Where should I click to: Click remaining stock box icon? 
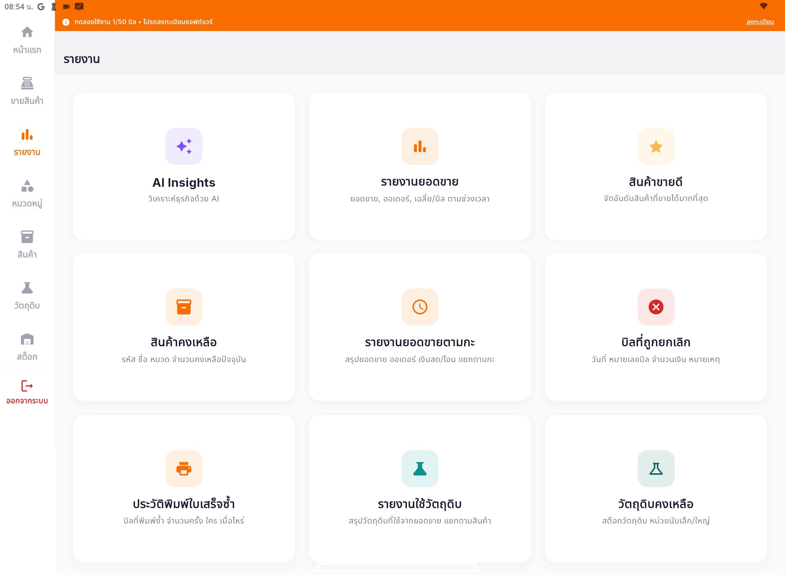(x=184, y=307)
